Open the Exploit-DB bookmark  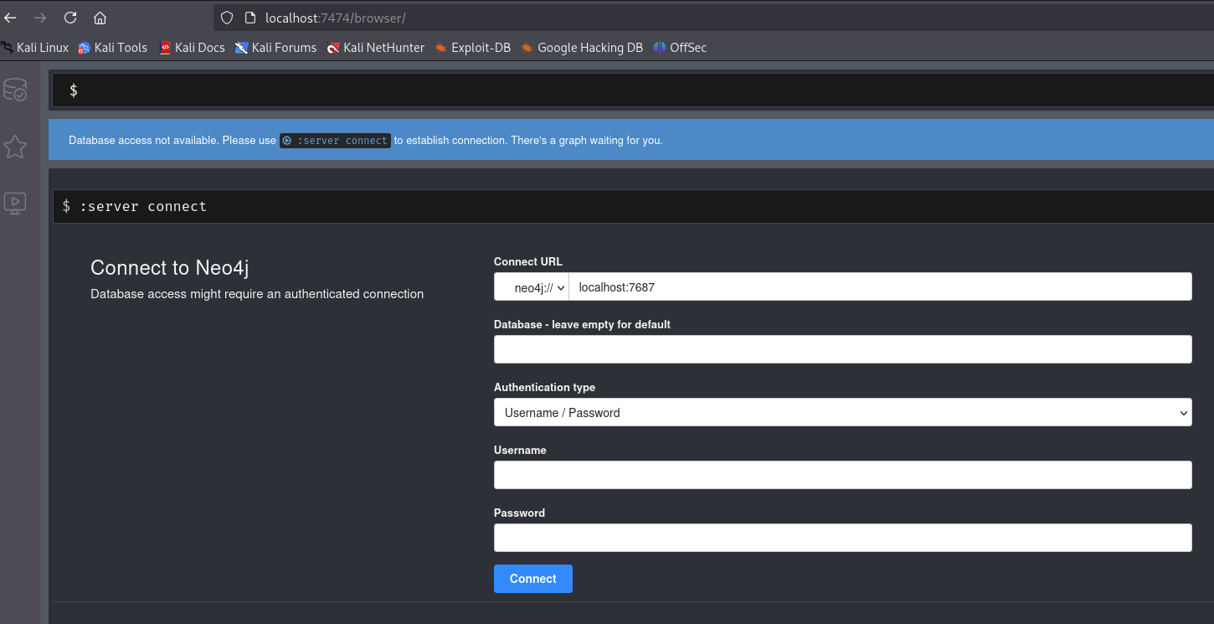(473, 48)
